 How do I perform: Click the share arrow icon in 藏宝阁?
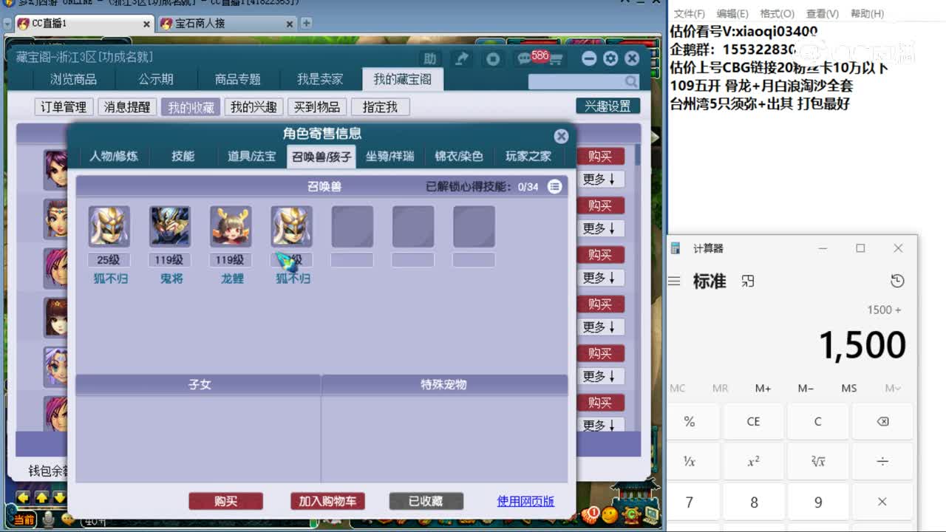tap(461, 58)
